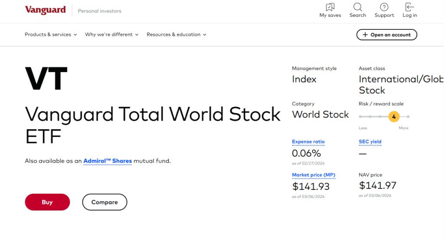
Task: Open My saves bookmark icon
Action: tap(330, 7)
